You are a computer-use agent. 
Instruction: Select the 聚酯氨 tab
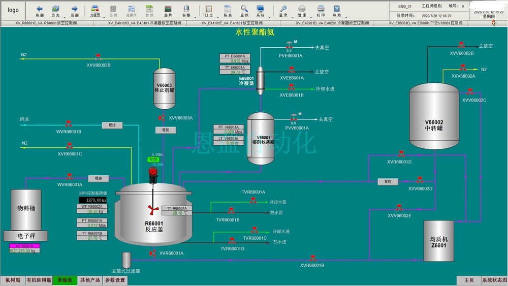[x=65, y=280]
